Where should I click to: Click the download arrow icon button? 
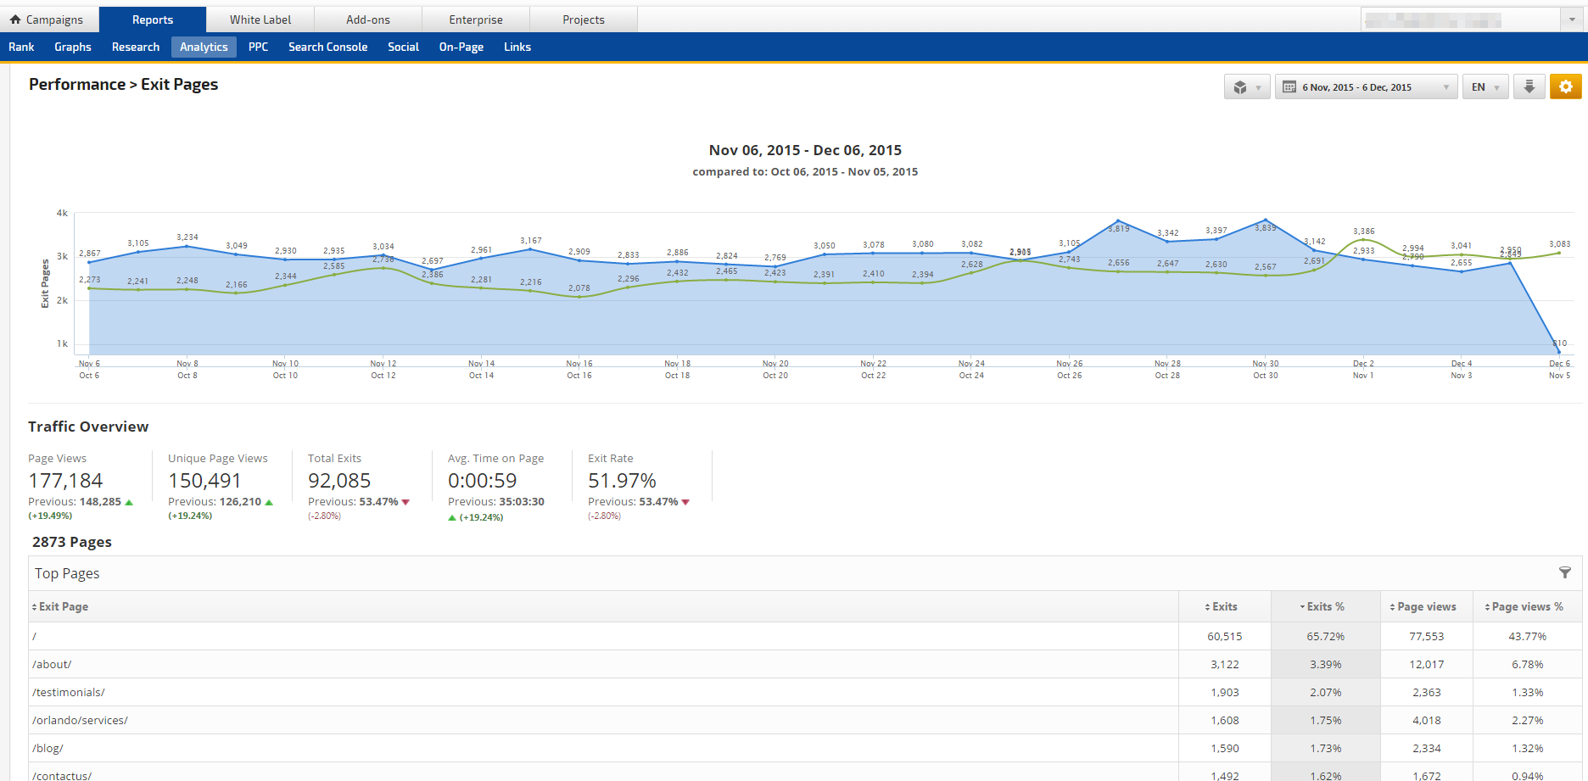[1529, 86]
